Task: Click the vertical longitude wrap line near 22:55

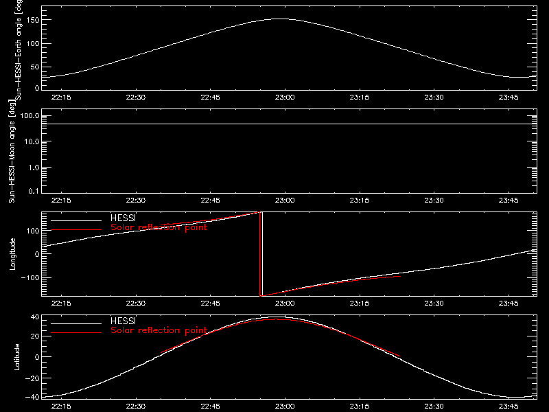Action: pos(262,254)
